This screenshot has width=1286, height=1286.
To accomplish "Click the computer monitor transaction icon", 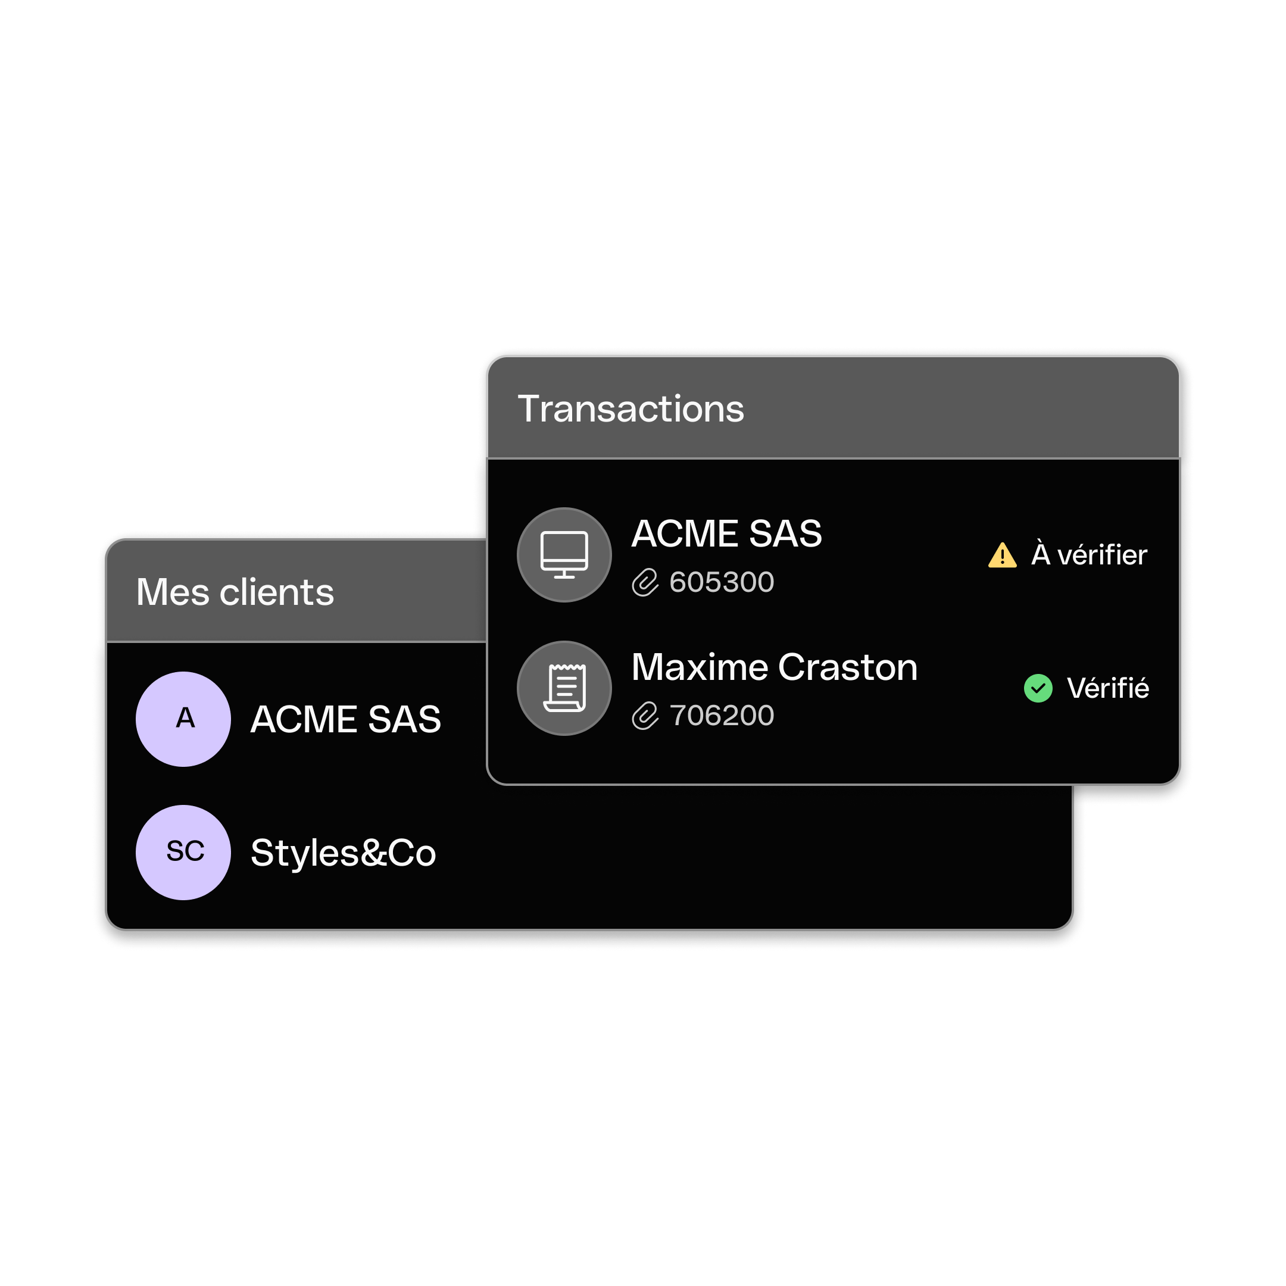I will 564,554.
